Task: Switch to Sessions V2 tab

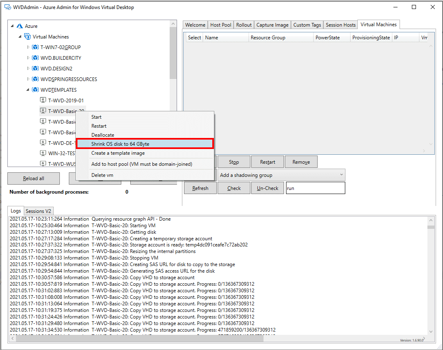Action: [x=39, y=211]
